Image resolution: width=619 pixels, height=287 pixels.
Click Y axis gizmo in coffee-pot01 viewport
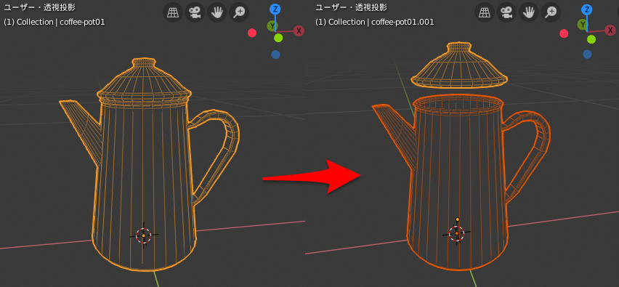[272, 26]
